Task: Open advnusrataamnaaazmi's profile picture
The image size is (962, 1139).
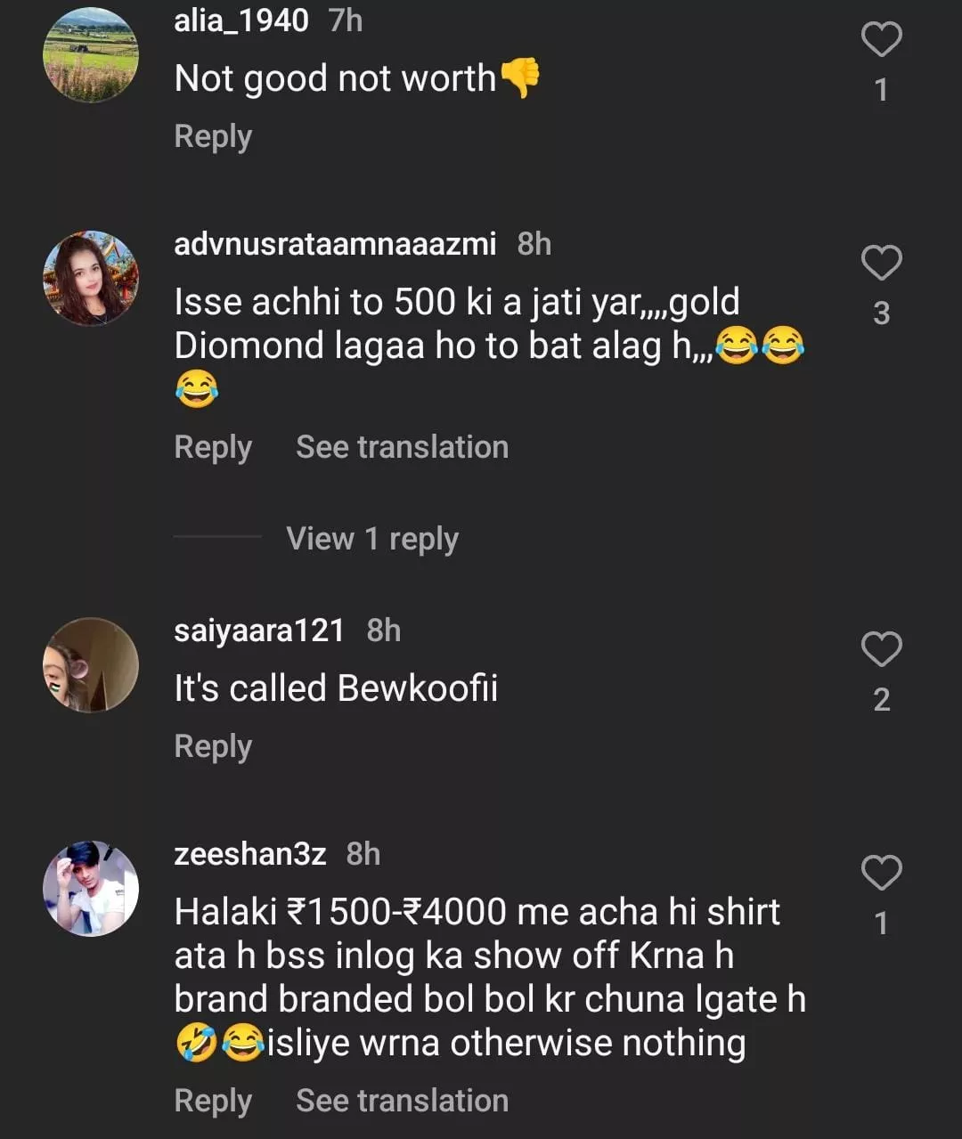Action: coord(91,278)
